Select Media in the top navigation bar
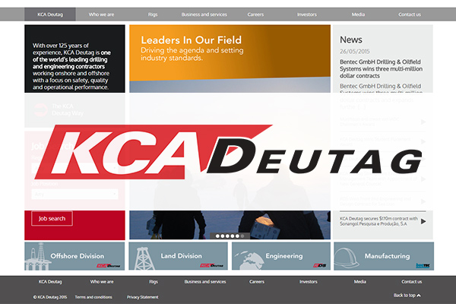 (358, 14)
